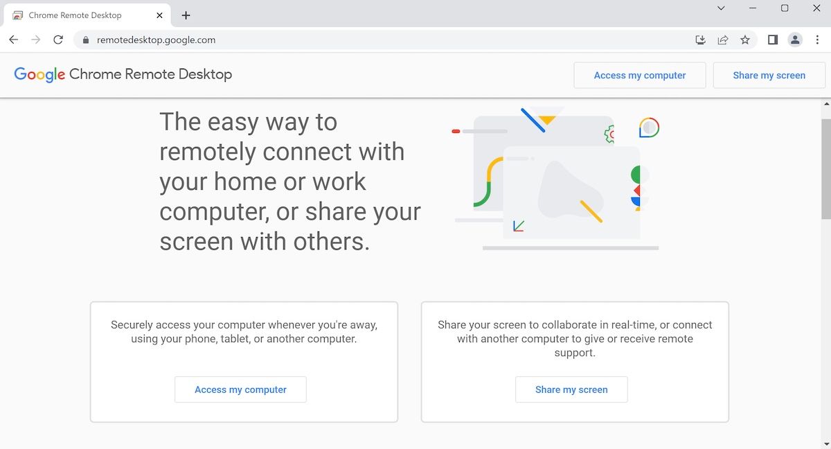Reload the Chrome Remote Desktop page
The image size is (831, 449).
click(58, 40)
